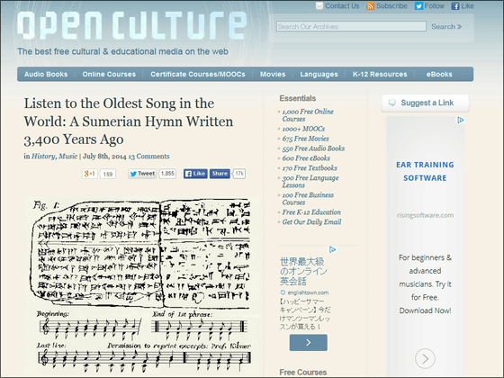Click the Google +1 button
This screenshot has width=504, height=378.
90,174
